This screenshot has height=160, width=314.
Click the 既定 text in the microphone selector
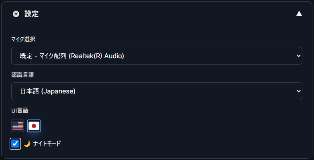(x=26, y=56)
